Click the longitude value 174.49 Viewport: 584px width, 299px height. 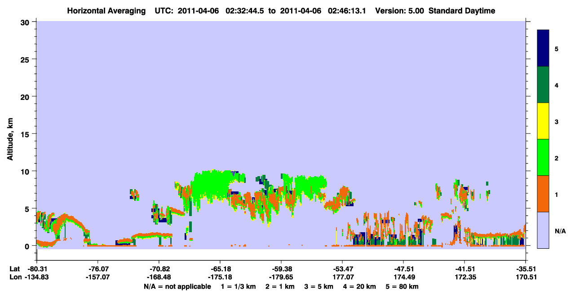(403, 277)
